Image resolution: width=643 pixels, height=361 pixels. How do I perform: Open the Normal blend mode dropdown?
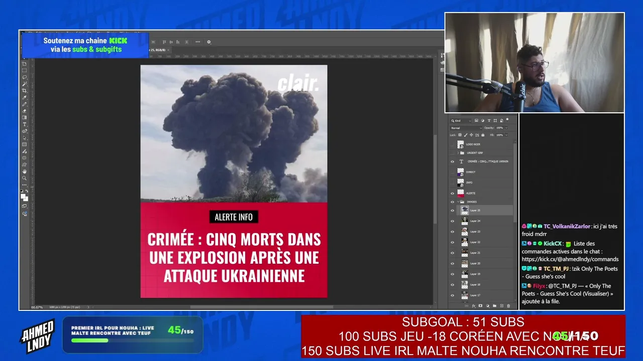pos(466,128)
